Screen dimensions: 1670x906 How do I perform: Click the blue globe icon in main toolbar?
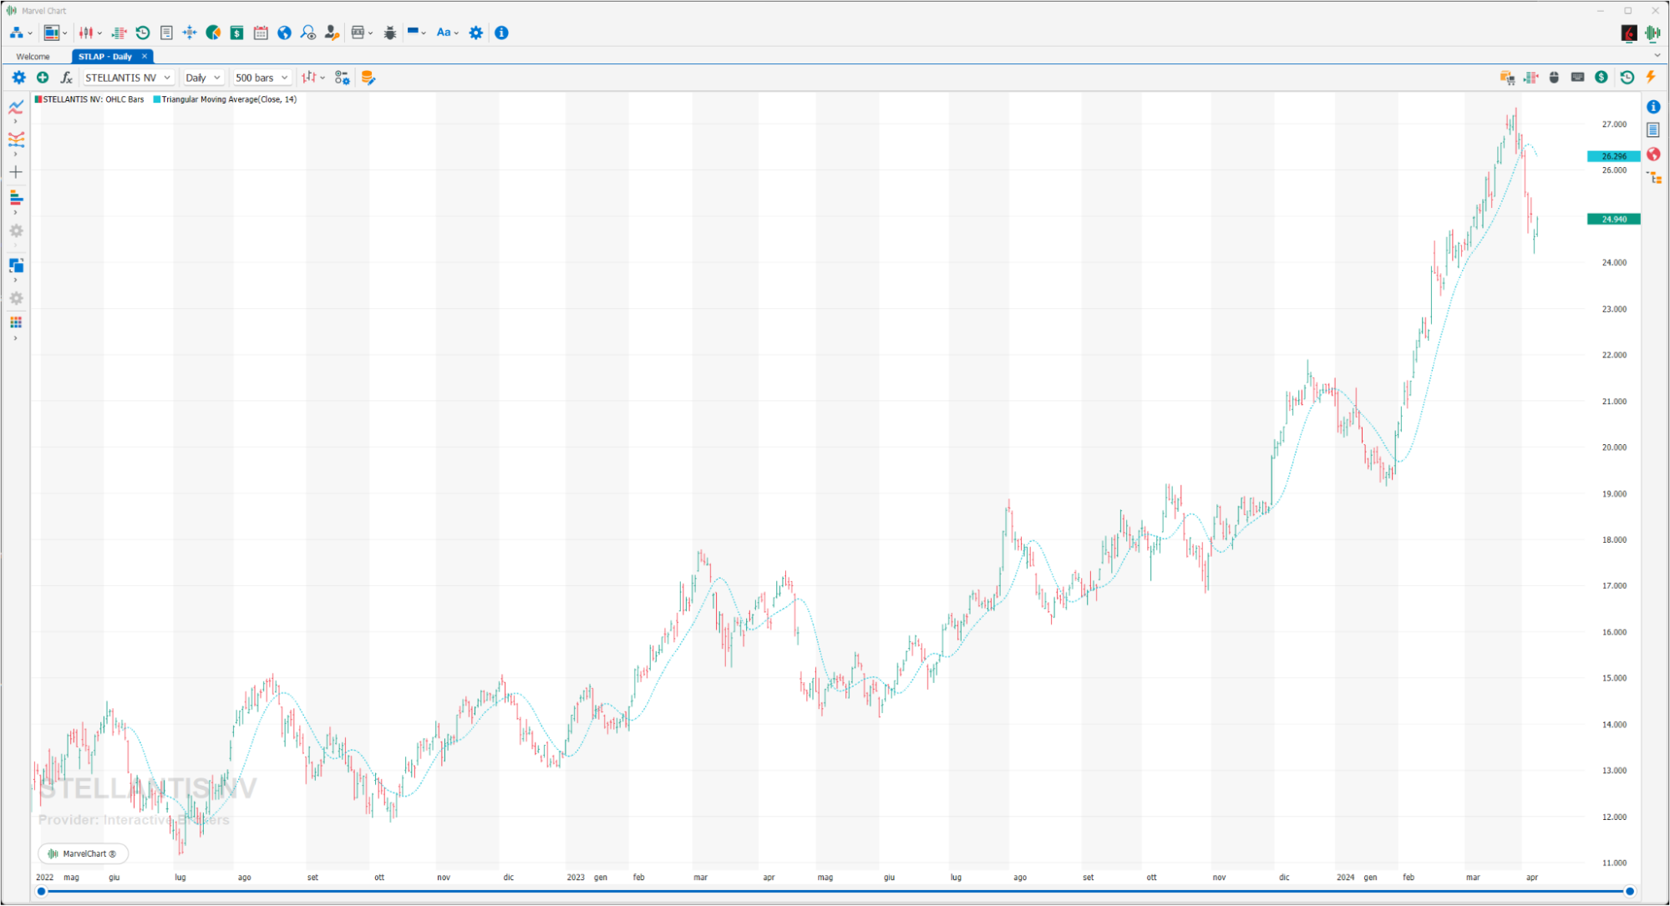(x=284, y=33)
